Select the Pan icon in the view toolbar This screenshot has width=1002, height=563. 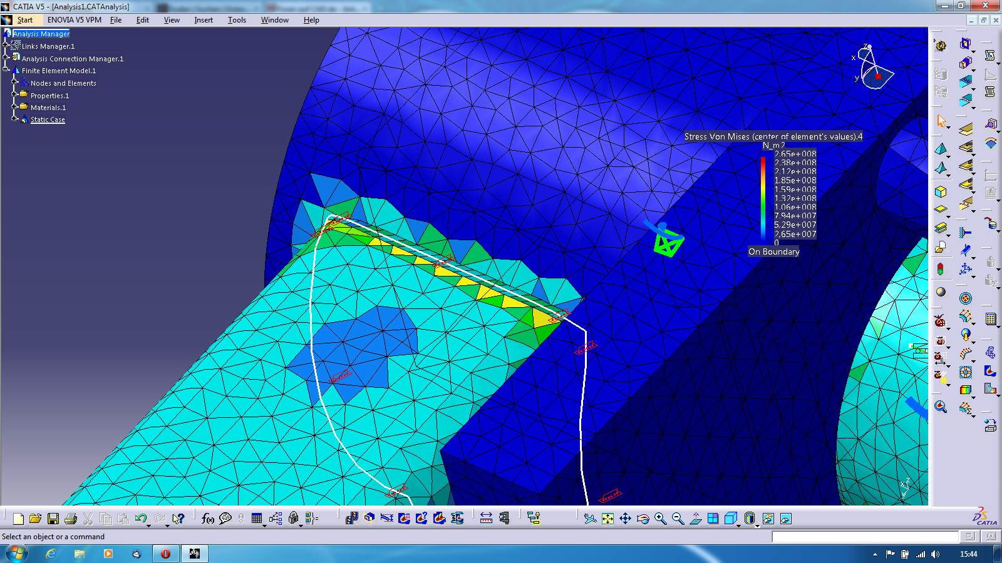click(x=626, y=519)
